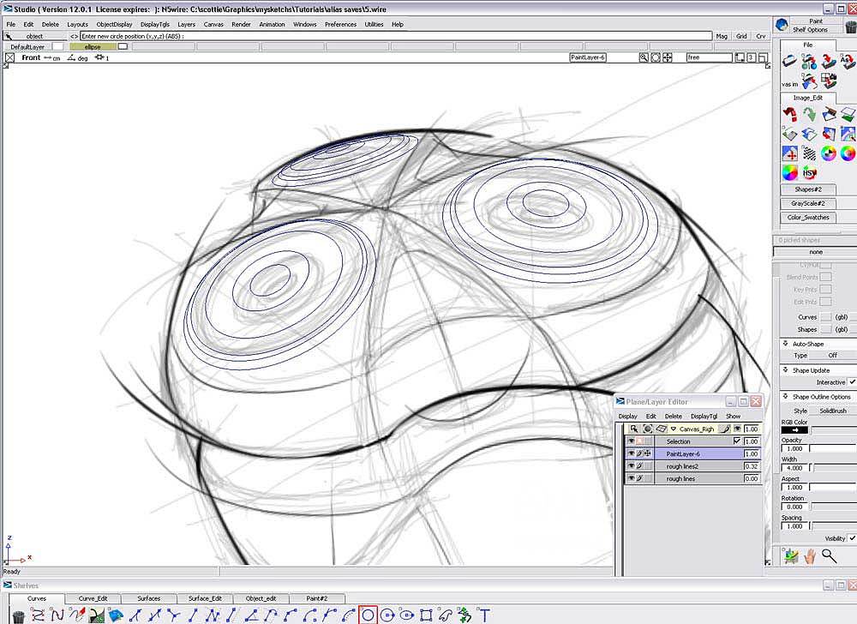Open the Canvas menu in menu bar
The width and height of the screenshot is (857, 624).
[213, 24]
